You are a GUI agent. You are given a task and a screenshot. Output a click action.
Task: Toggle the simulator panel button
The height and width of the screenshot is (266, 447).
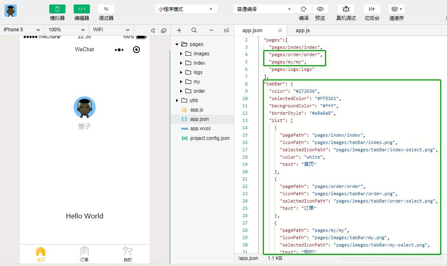coord(57,9)
